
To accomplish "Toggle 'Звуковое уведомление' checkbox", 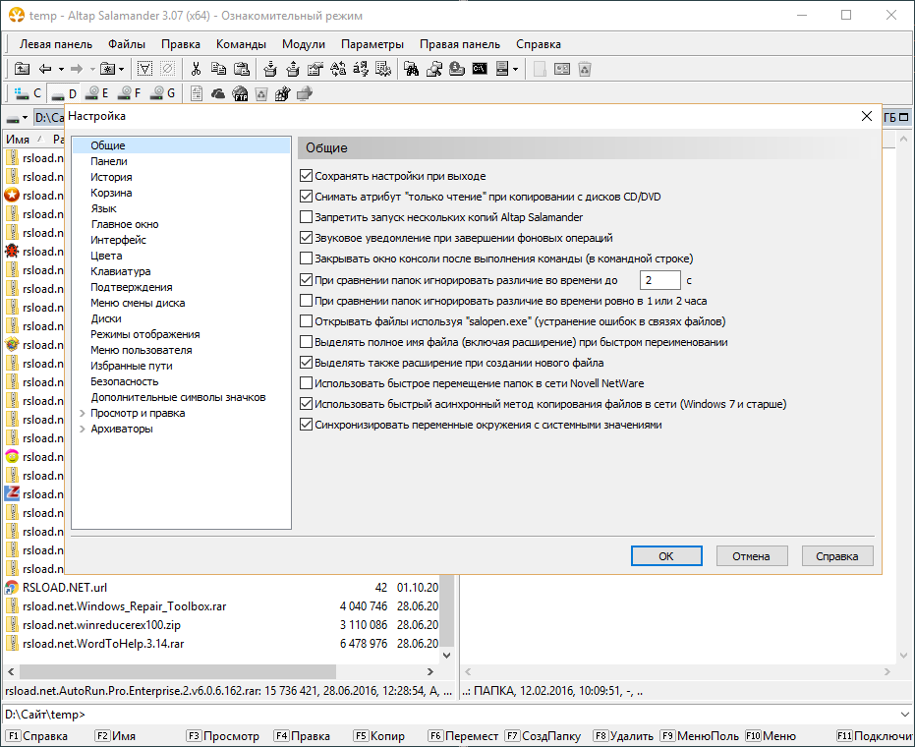I will click(306, 238).
